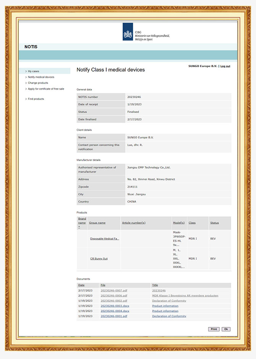Go to Apply for certificate of free sale
Image resolution: width=256 pixels, height=359 pixels.
(x=46, y=89)
